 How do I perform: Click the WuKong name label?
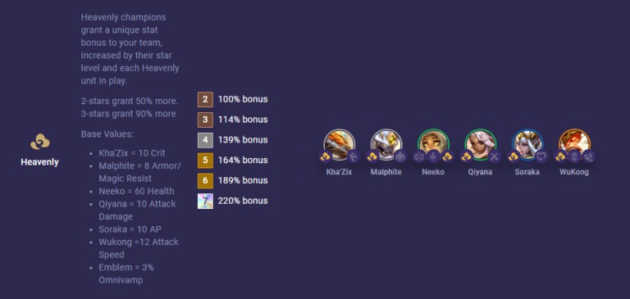574,172
